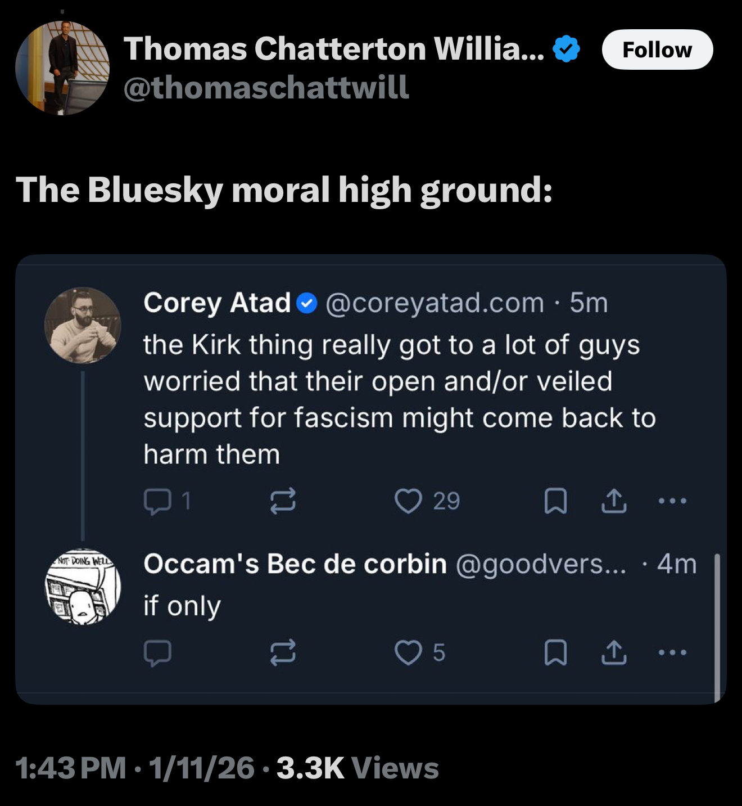The width and height of the screenshot is (742, 806).
Task: Click the reply icon on Corey Atad's post
Action: point(157,501)
